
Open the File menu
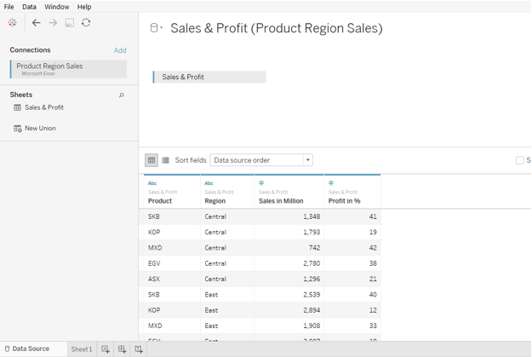(9, 7)
